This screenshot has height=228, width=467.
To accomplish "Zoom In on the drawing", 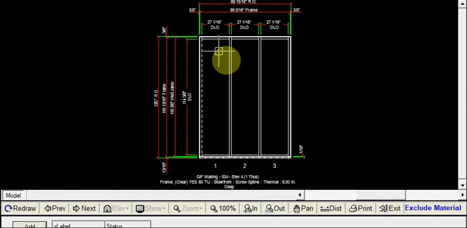I will (x=250, y=208).
